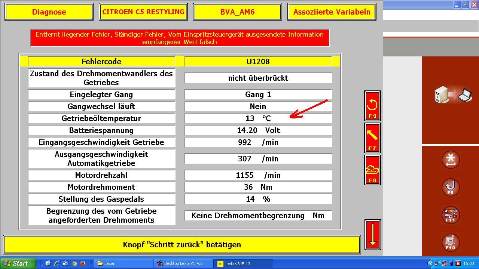Switch to Desktop Lexia V1.4.5 taskbar item
Image resolution: width=479 pixels, height=269 pixels.
point(183,263)
